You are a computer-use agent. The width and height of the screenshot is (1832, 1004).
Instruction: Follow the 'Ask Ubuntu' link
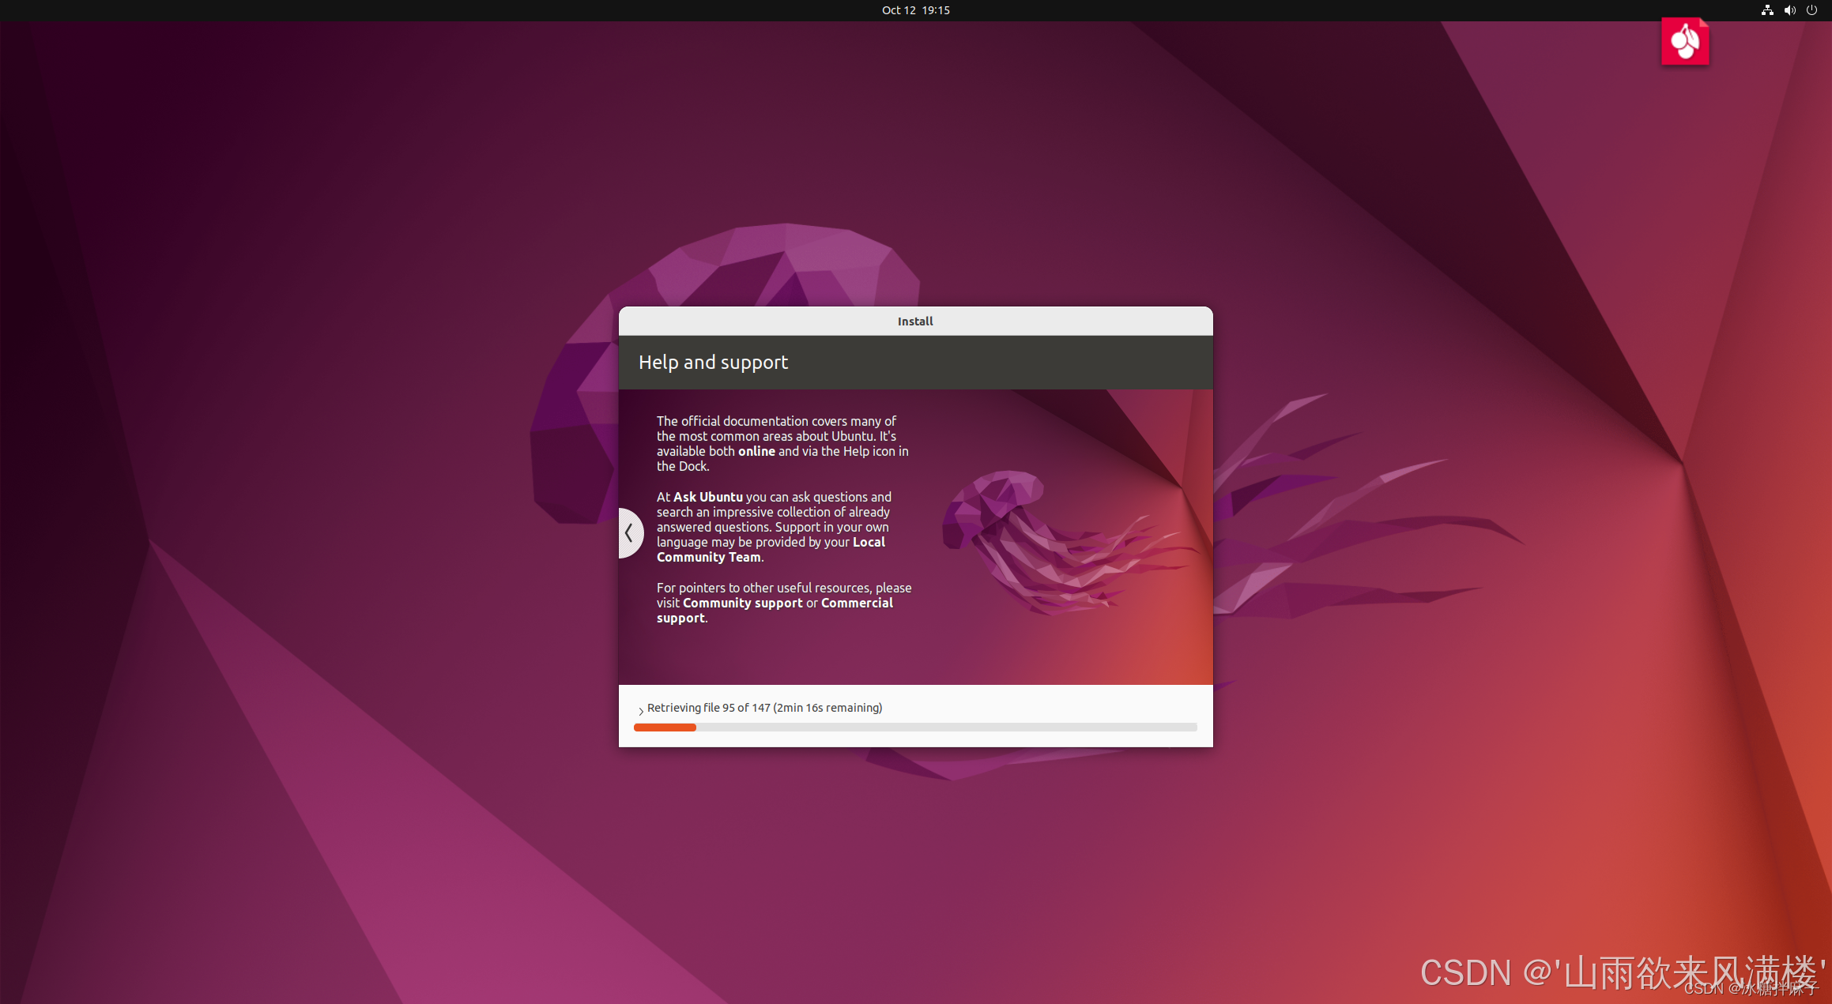[x=707, y=497]
